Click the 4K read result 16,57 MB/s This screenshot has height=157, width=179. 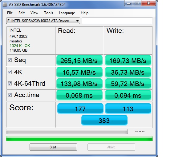point(79,72)
